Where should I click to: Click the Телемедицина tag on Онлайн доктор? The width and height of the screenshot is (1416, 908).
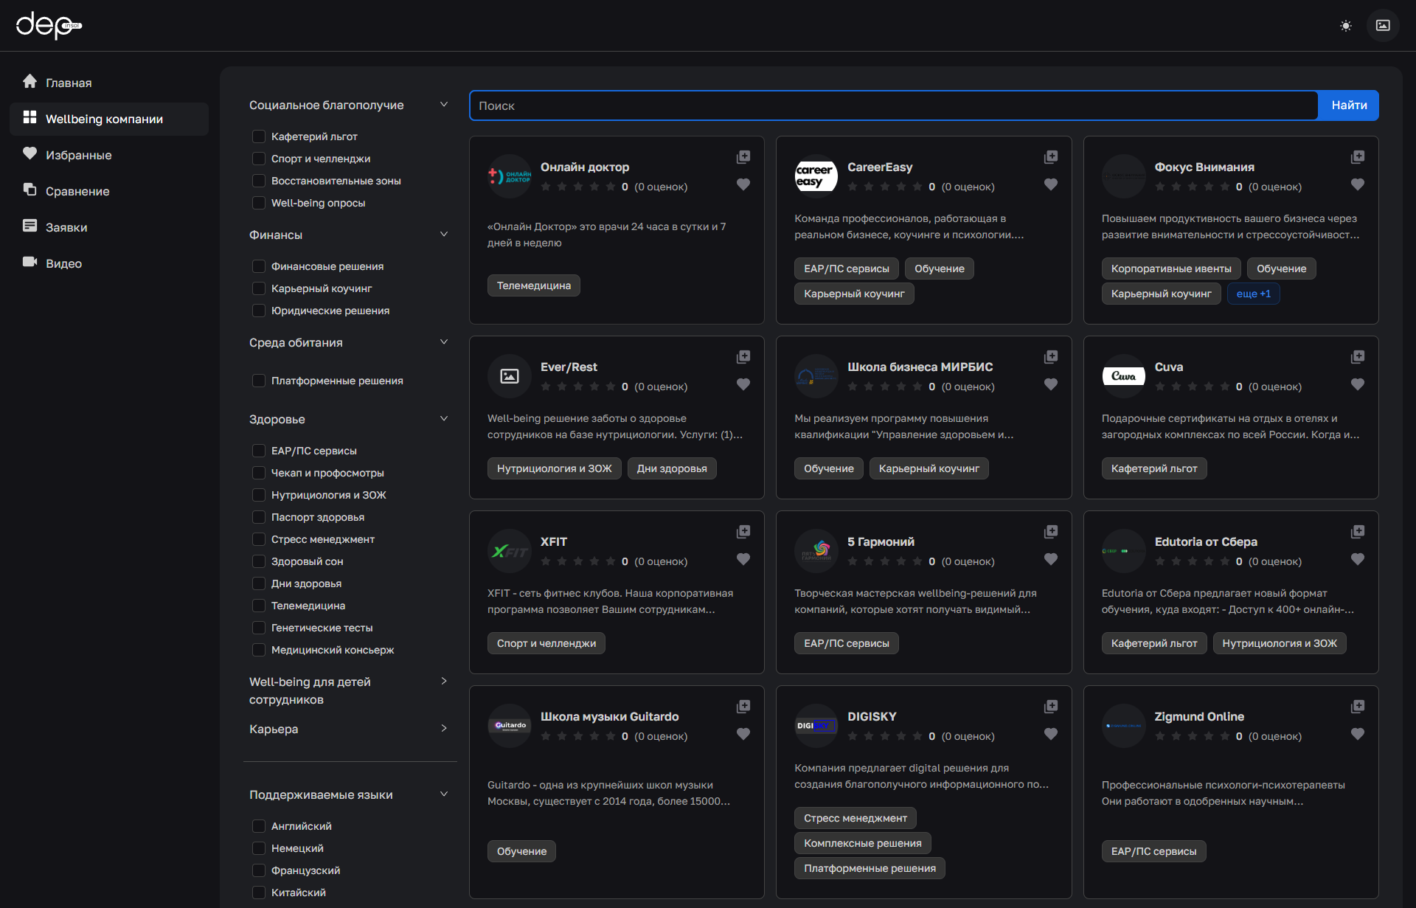pos(534,285)
